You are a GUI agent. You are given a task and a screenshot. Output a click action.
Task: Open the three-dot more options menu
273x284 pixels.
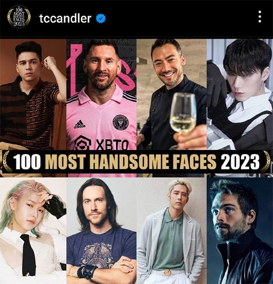260,17
